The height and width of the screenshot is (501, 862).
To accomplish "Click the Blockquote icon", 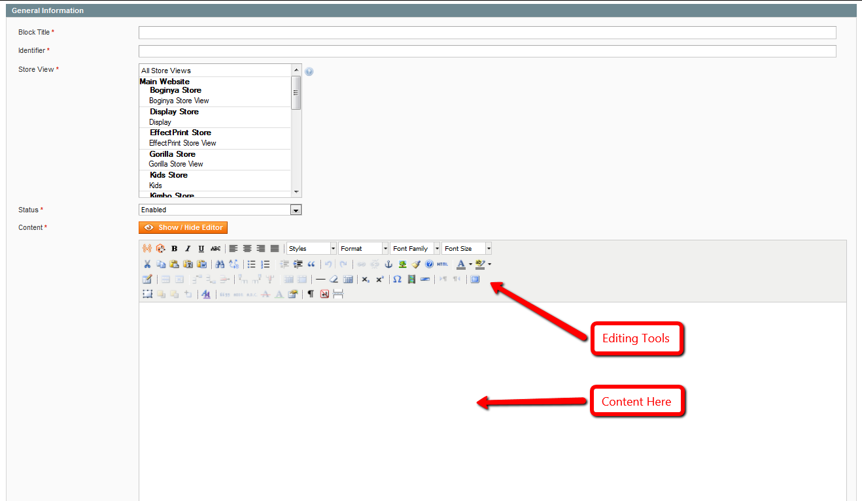I will tap(311, 264).
